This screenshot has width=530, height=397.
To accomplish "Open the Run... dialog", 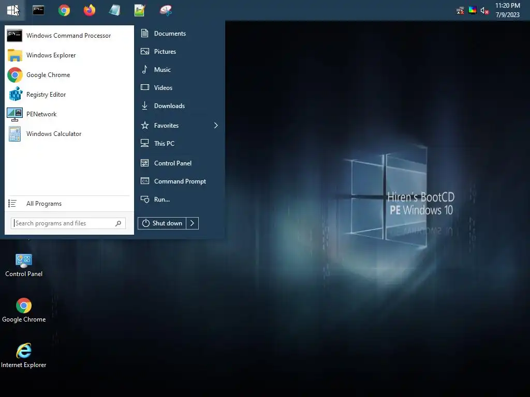I will [x=180, y=199].
